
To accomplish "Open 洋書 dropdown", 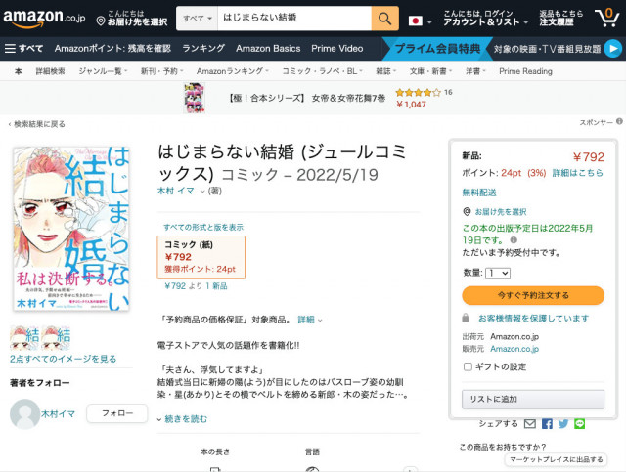I will pos(475,71).
